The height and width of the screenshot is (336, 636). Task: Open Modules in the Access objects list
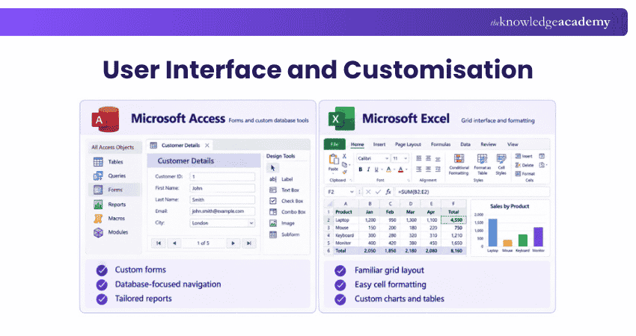111,232
